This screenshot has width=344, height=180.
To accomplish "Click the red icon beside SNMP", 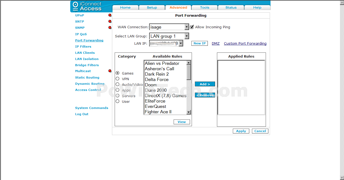I will pyautogui.click(x=110, y=27).
